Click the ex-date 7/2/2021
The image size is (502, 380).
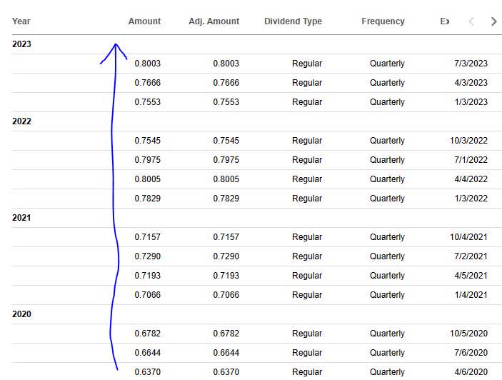click(471, 256)
